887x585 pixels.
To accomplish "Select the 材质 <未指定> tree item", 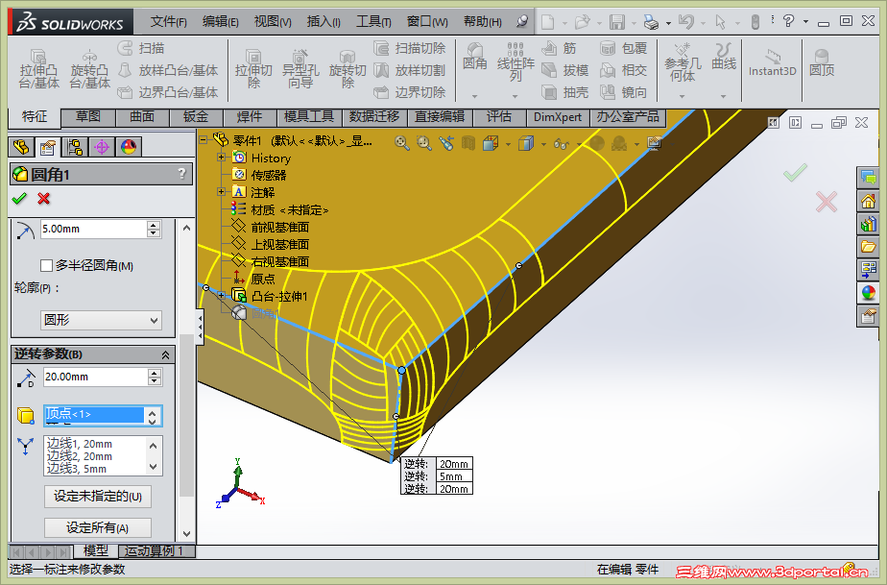I will [x=280, y=210].
